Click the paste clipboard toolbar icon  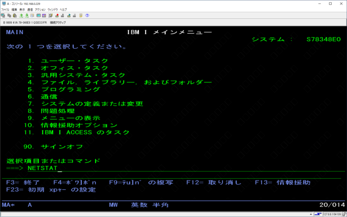pos(15,15)
